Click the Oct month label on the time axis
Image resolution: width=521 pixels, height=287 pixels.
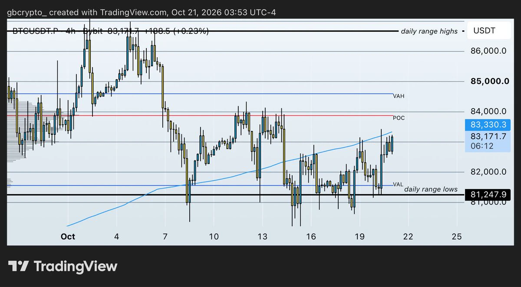[68, 236]
